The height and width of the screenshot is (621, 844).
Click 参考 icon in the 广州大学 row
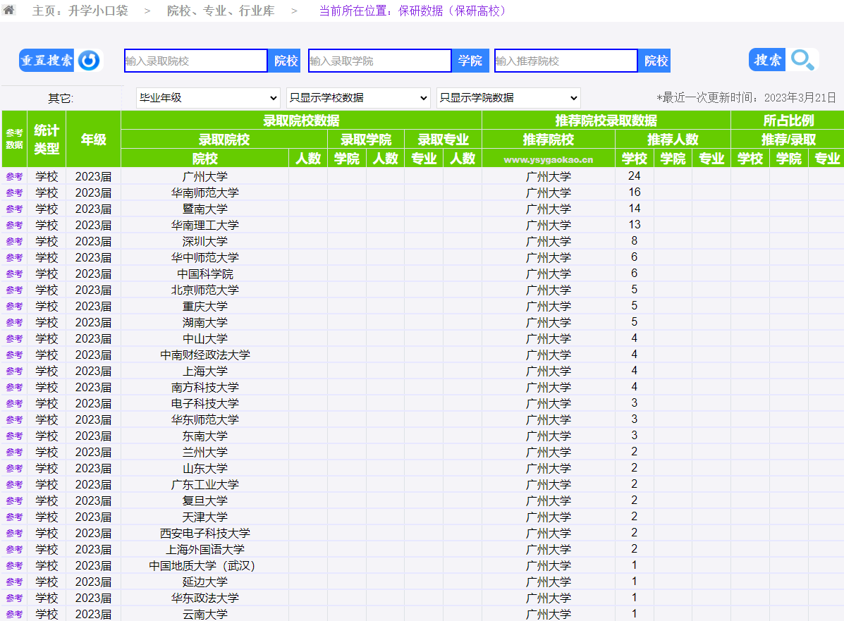(x=14, y=176)
